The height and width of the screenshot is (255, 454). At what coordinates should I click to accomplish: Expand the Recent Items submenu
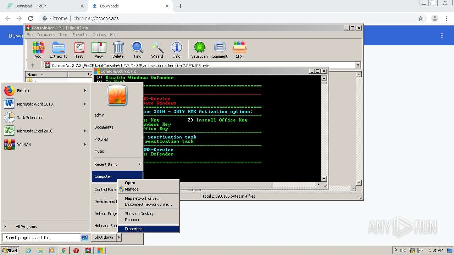point(117,164)
